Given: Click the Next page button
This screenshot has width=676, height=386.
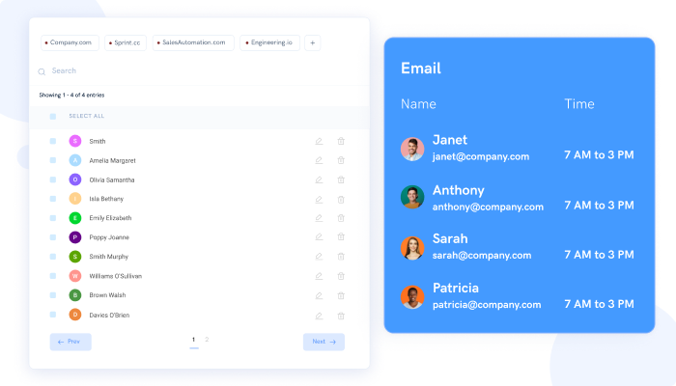Looking at the screenshot, I should tap(324, 342).
